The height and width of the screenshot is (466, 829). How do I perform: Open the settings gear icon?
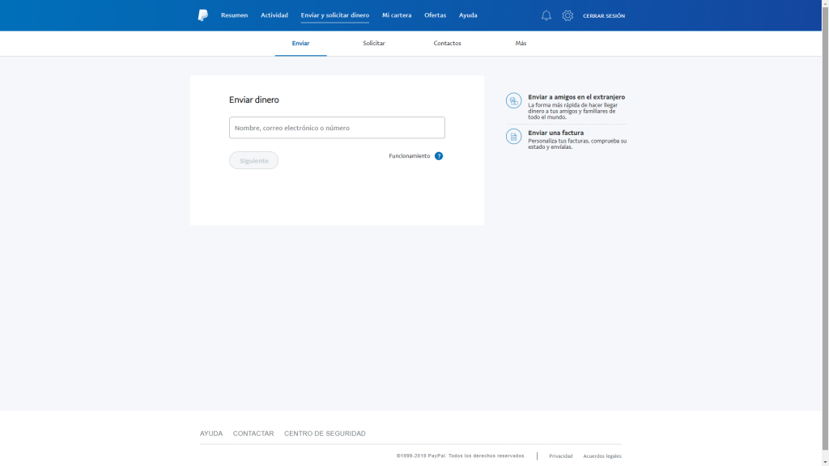point(568,15)
